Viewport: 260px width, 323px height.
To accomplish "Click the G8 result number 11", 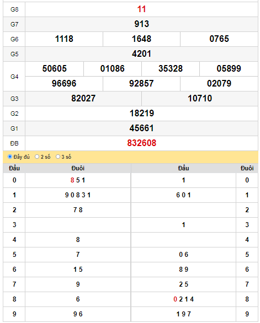I will click(x=141, y=9).
